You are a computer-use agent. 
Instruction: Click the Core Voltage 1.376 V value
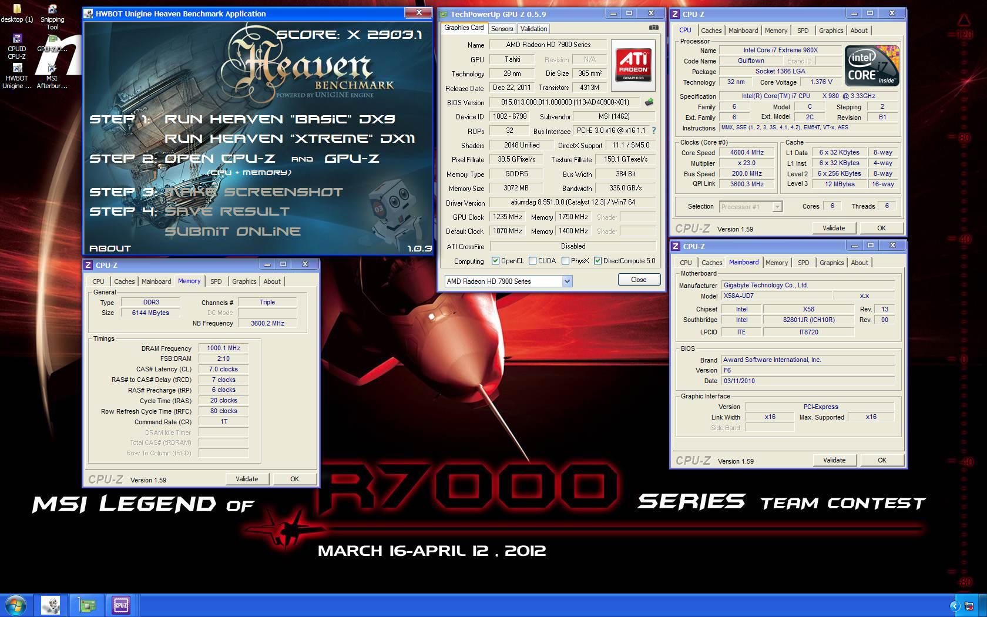click(x=821, y=82)
